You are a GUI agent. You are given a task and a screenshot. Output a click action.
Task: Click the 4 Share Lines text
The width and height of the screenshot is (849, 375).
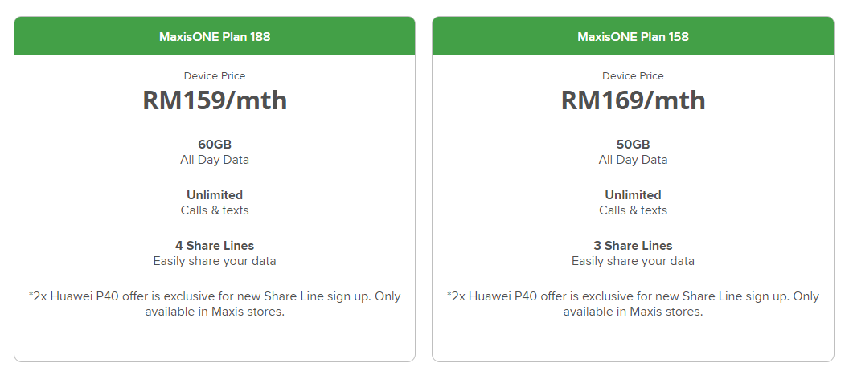click(215, 246)
